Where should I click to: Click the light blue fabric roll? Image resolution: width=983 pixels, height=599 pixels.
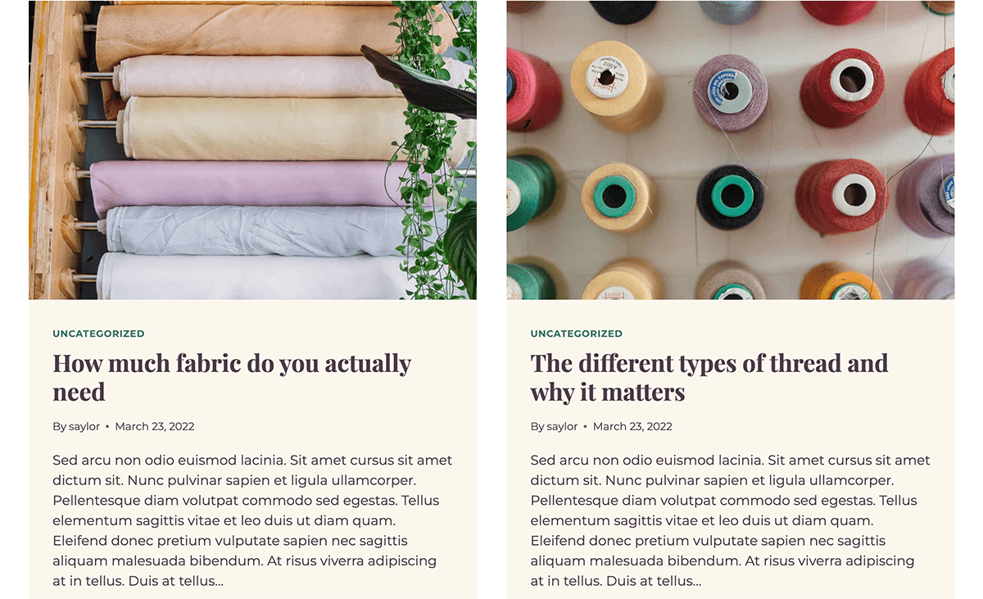click(x=254, y=231)
